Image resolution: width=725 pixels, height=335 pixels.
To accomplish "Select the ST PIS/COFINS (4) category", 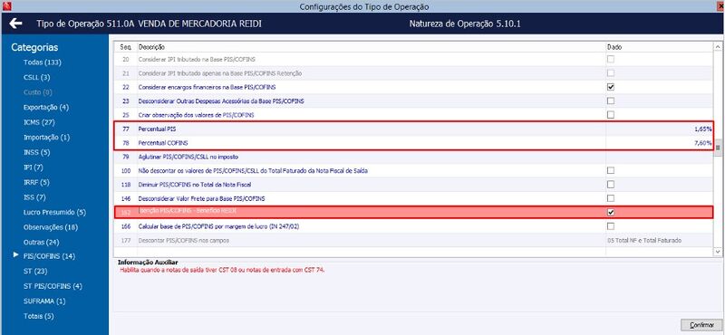I will pos(53,286).
